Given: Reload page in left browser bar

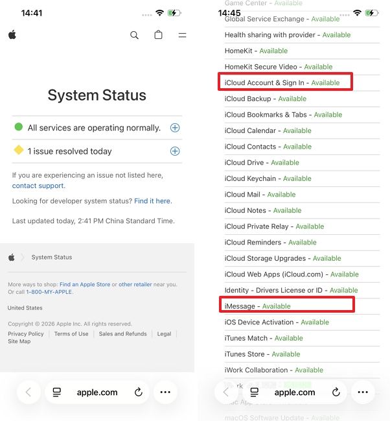Looking at the screenshot, I should point(139,392).
